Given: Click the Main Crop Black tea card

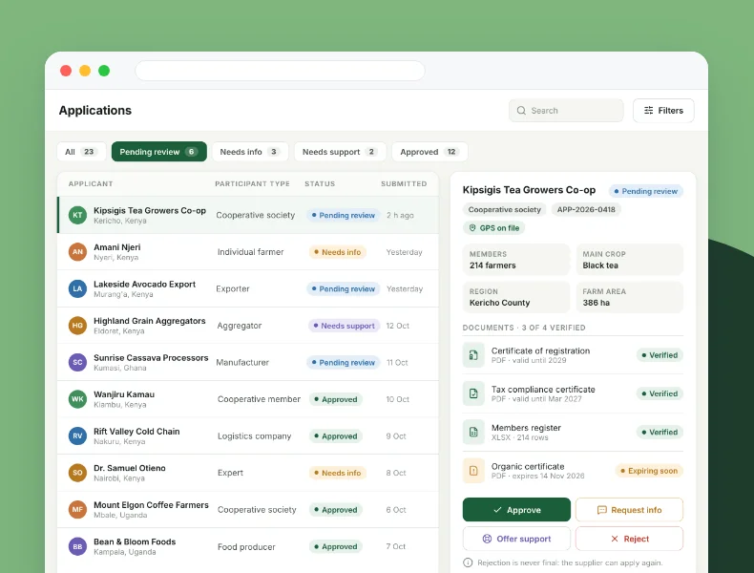Looking at the screenshot, I should pos(630,260).
